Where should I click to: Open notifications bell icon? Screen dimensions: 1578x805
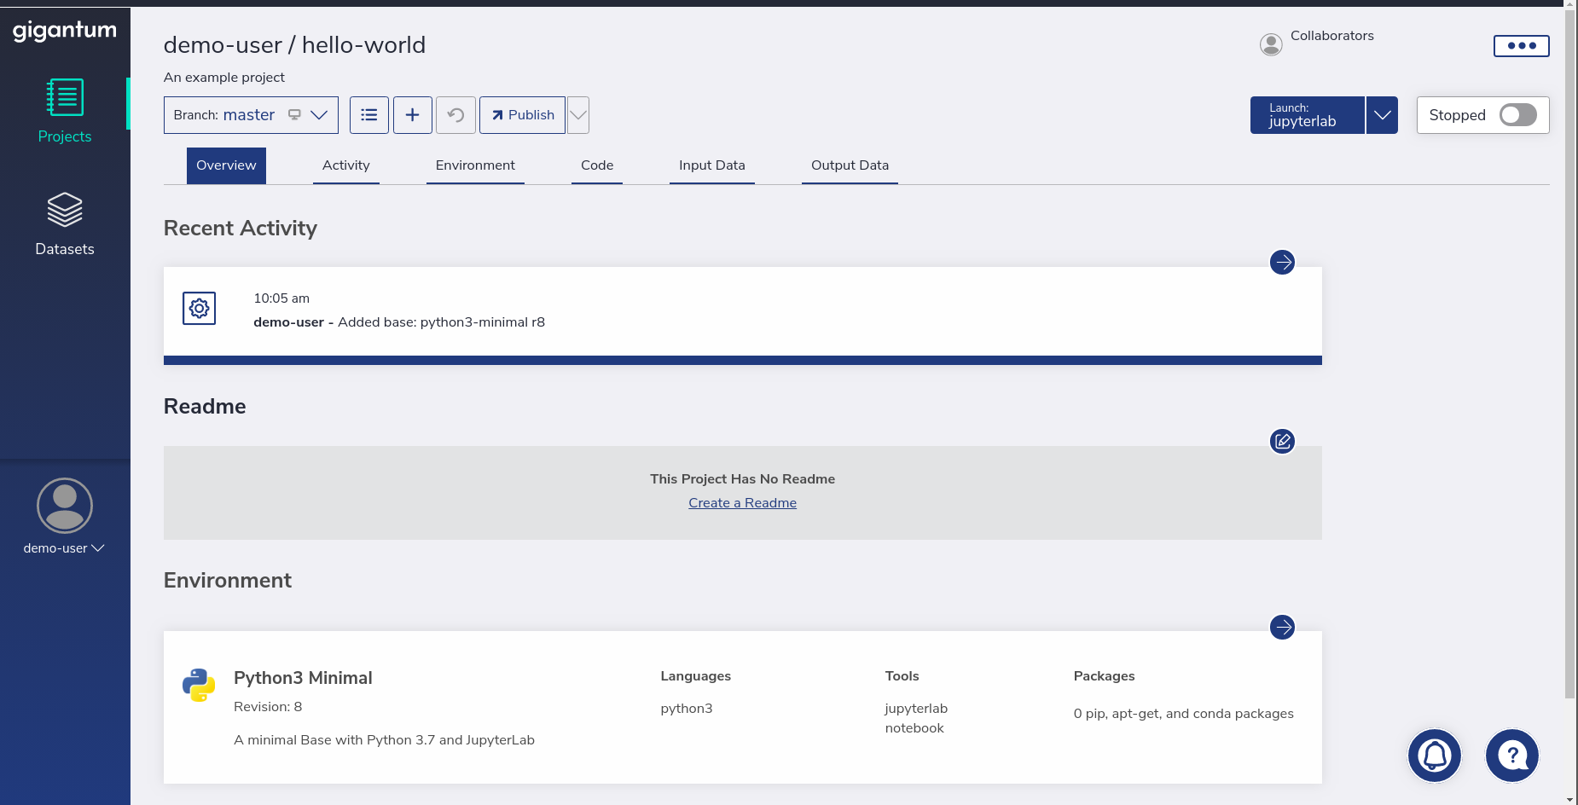tap(1435, 756)
